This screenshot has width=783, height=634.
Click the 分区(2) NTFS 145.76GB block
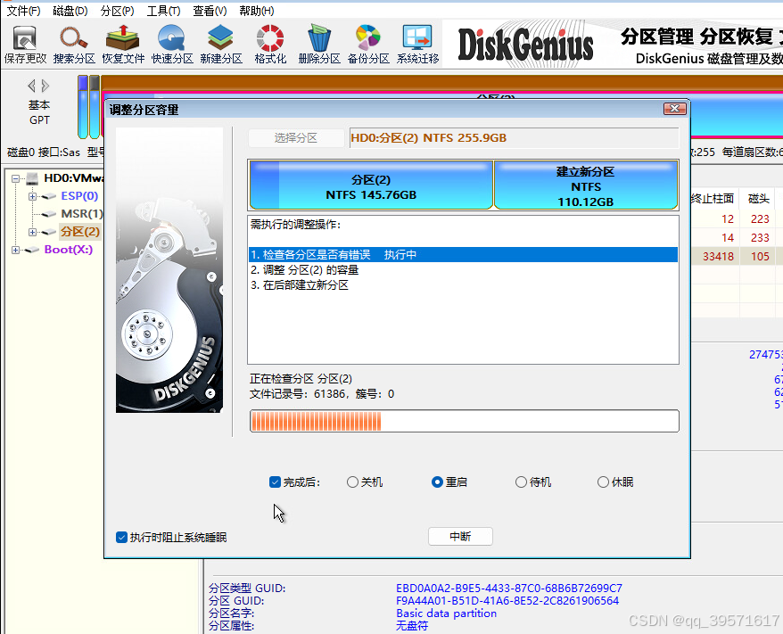pos(371,185)
